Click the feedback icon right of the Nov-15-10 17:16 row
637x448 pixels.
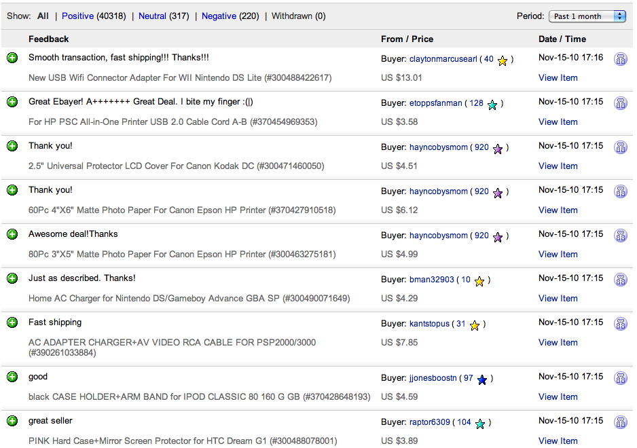click(x=620, y=59)
